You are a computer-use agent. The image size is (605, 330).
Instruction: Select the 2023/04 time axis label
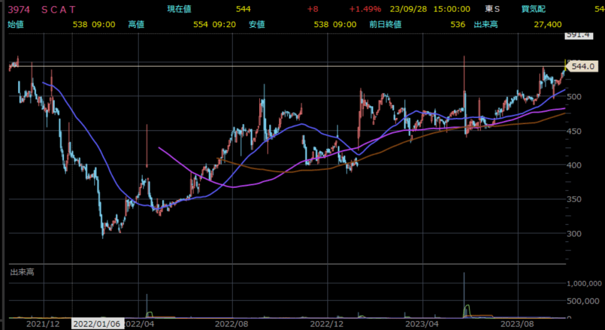[422, 324]
